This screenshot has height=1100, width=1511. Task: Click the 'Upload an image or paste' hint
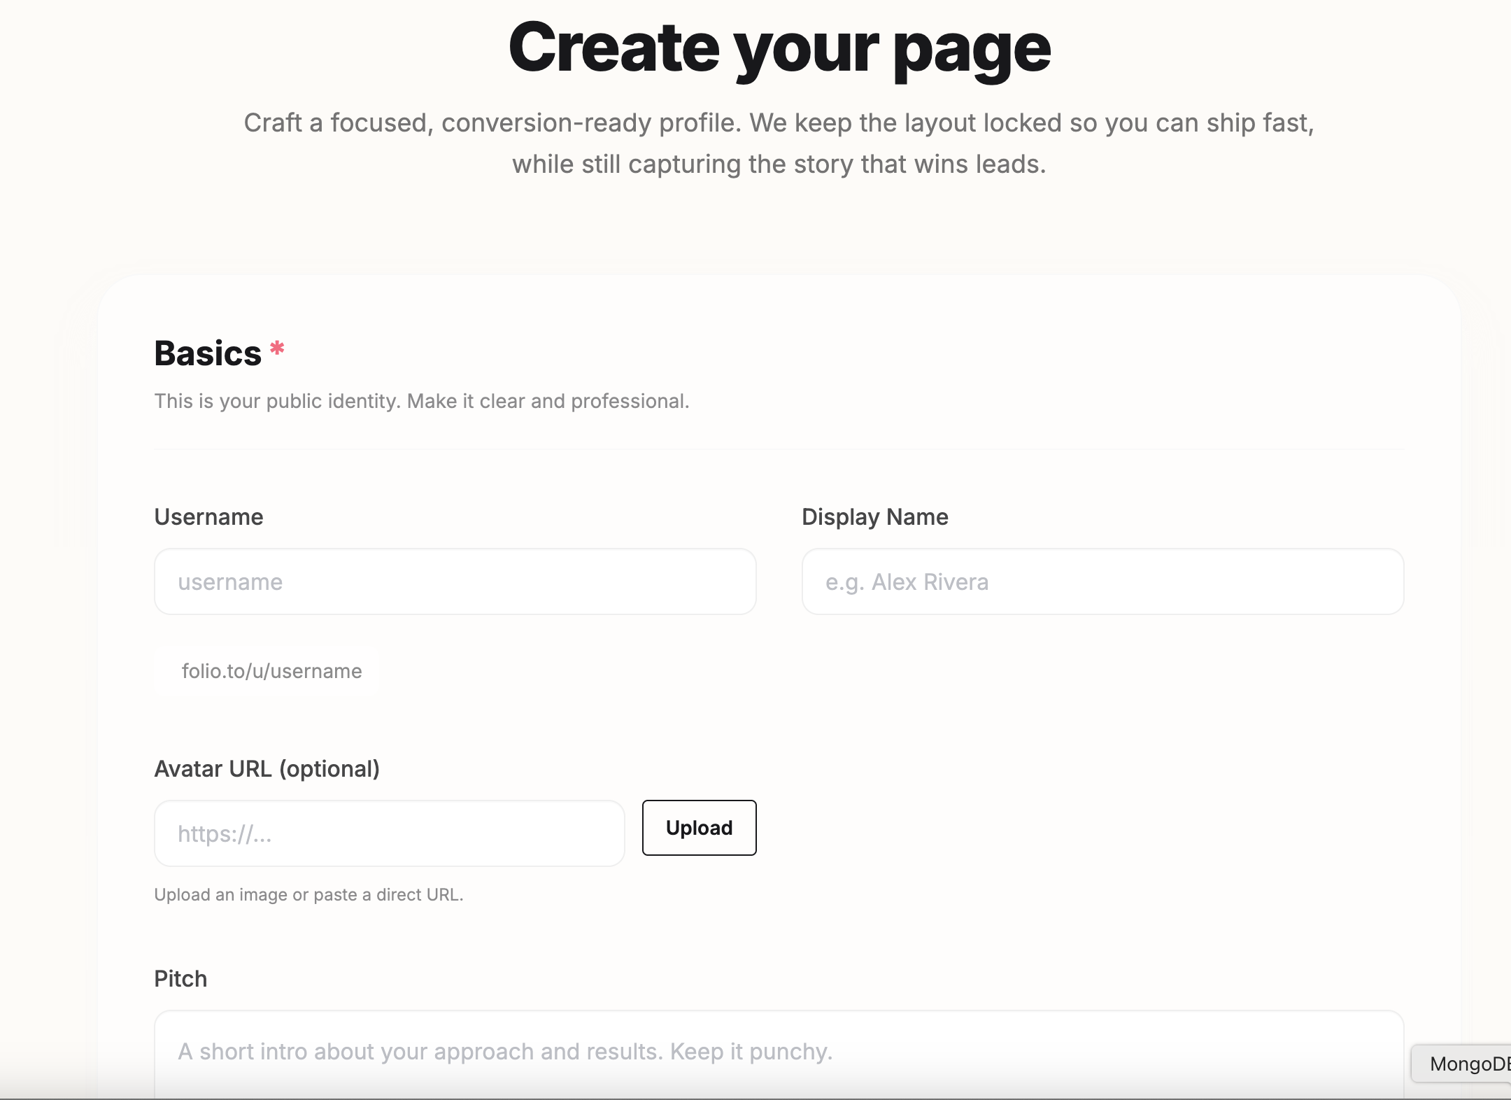(308, 895)
